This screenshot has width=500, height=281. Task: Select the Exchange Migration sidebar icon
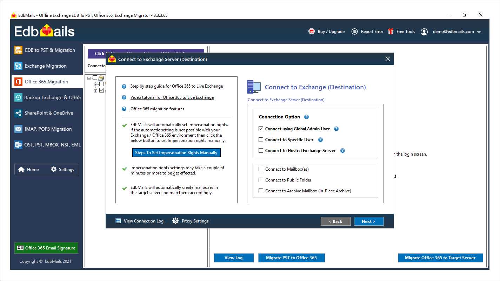click(x=18, y=66)
